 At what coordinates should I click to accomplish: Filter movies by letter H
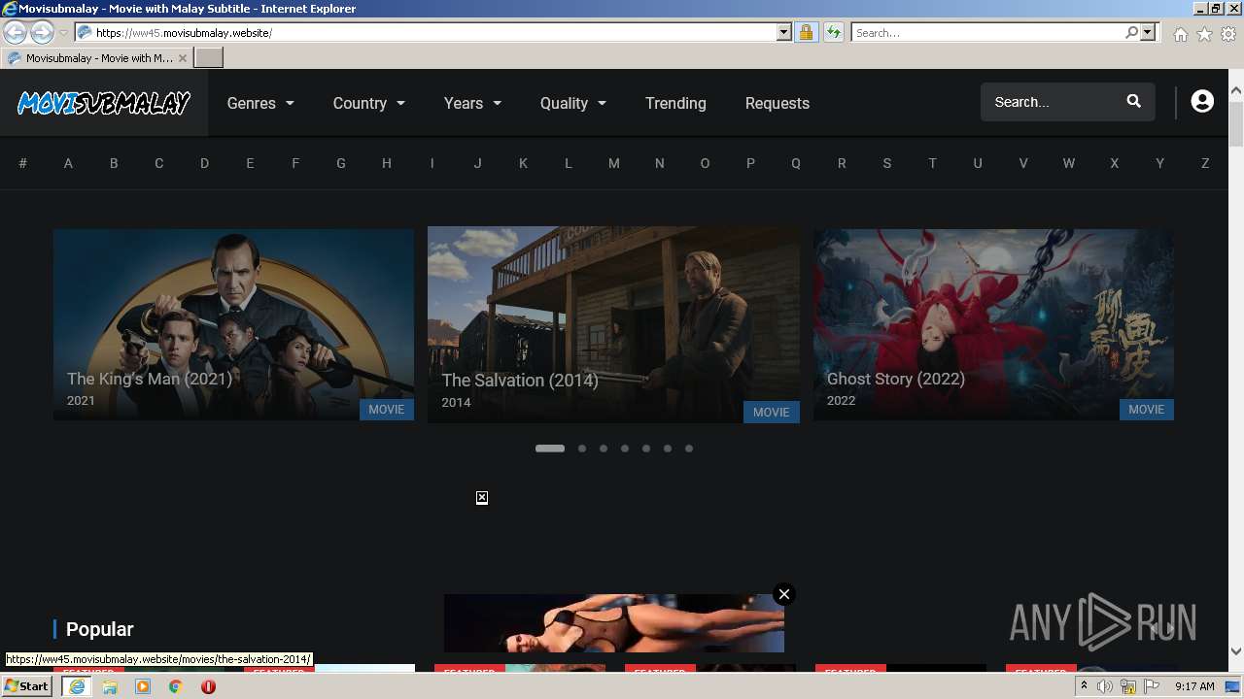[387, 163]
